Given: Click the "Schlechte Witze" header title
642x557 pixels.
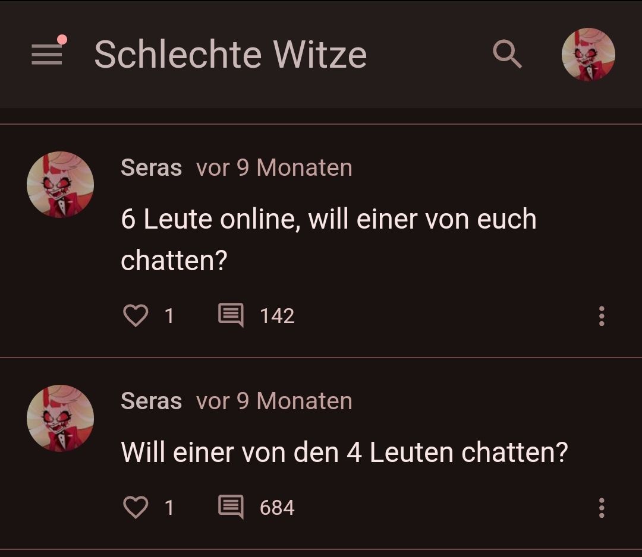Looking at the screenshot, I should point(230,55).
